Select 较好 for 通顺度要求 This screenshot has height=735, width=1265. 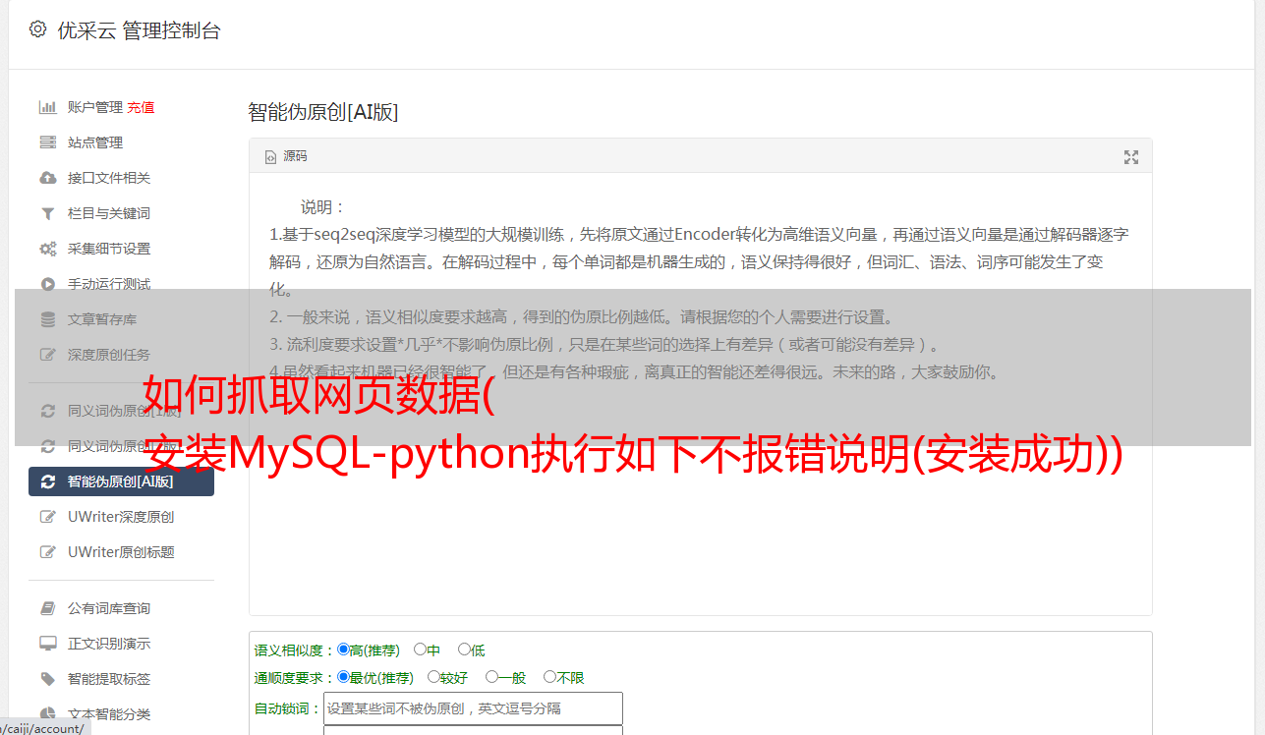coord(433,677)
